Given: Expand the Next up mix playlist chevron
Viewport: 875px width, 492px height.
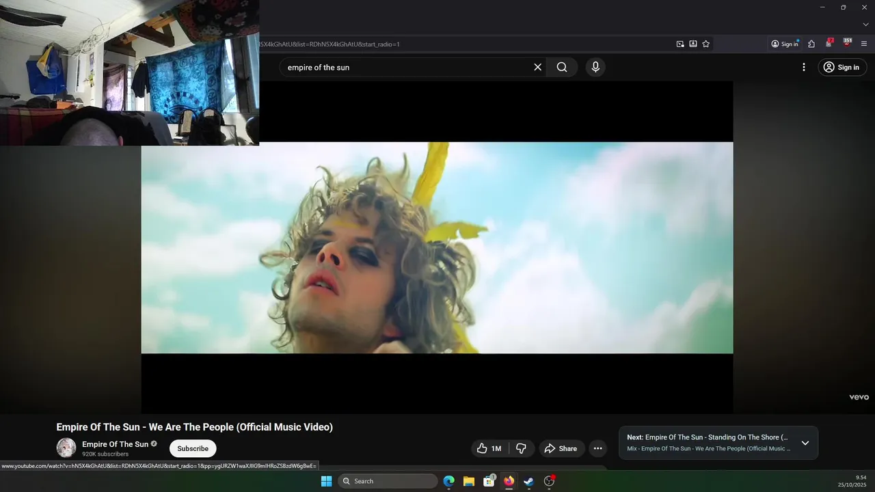Looking at the screenshot, I should pos(805,443).
